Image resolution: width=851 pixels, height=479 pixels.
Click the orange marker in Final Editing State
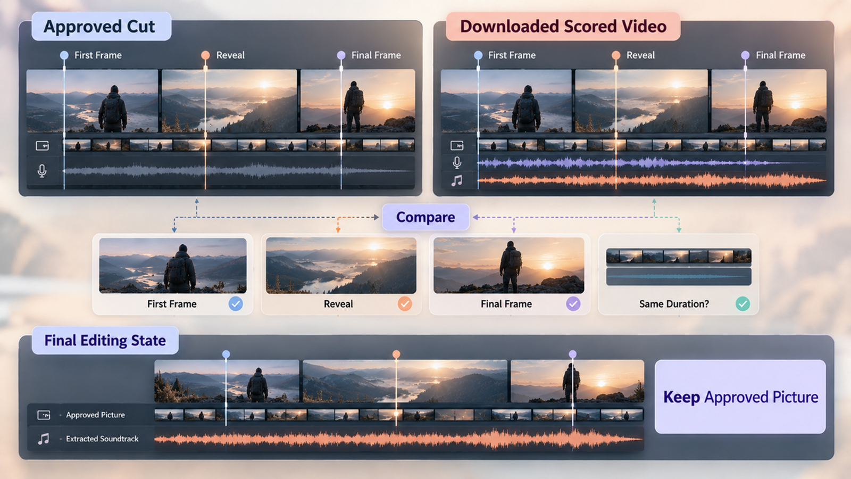[396, 354]
